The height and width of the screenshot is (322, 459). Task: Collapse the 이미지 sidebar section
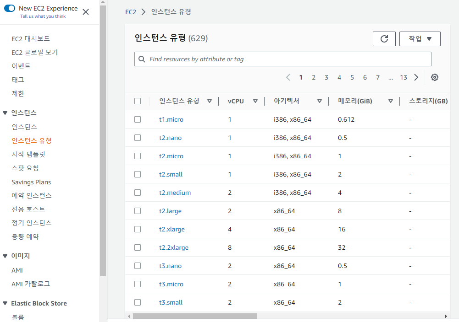tap(5, 256)
